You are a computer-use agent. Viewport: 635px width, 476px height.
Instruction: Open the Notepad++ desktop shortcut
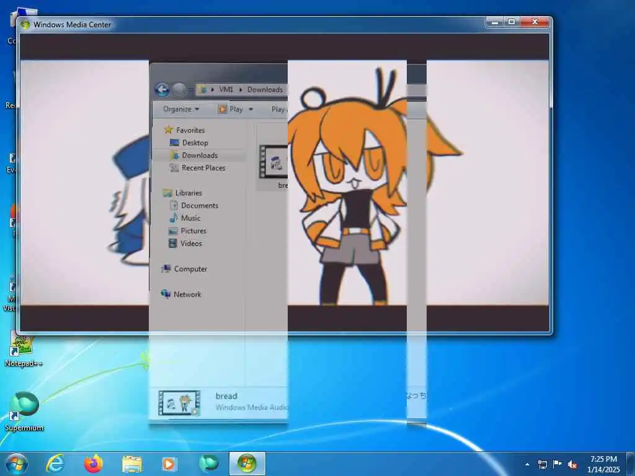23,348
